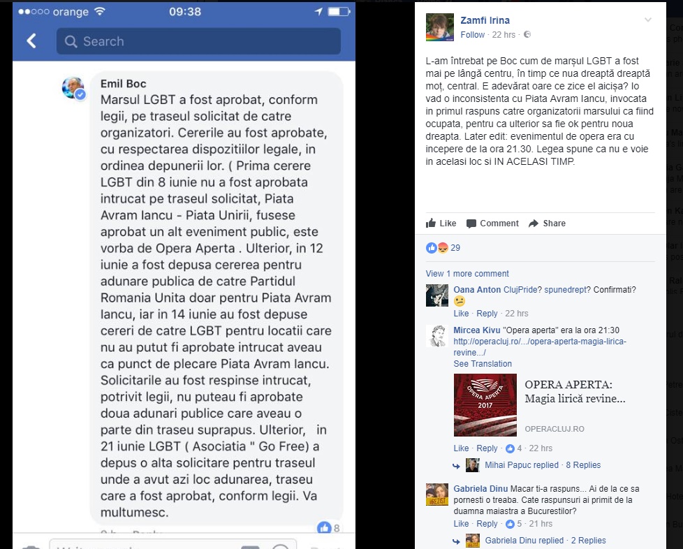
Task: Expand View 1 more comment
Action: click(467, 274)
